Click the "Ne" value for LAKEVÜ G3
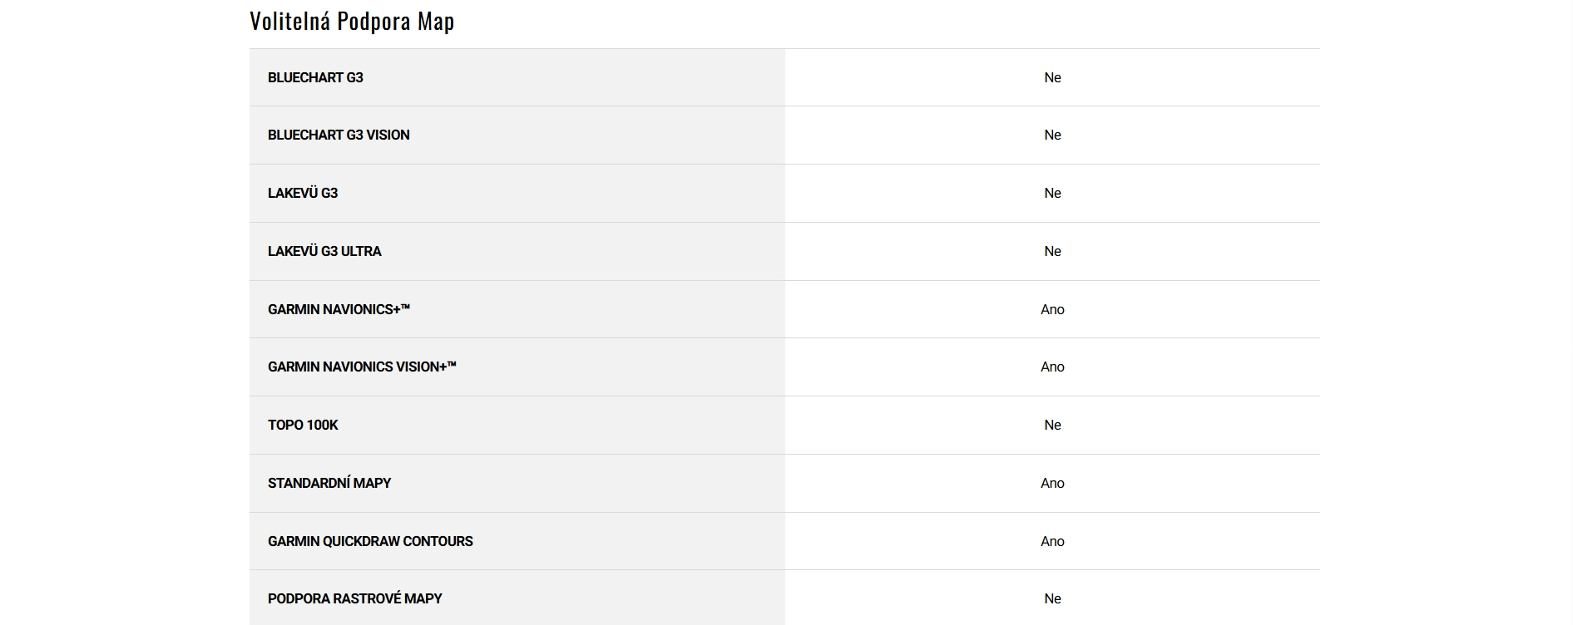 (x=1052, y=193)
